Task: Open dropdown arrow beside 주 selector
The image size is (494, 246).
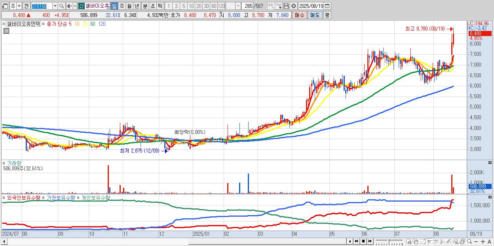Action: coord(19,6)
